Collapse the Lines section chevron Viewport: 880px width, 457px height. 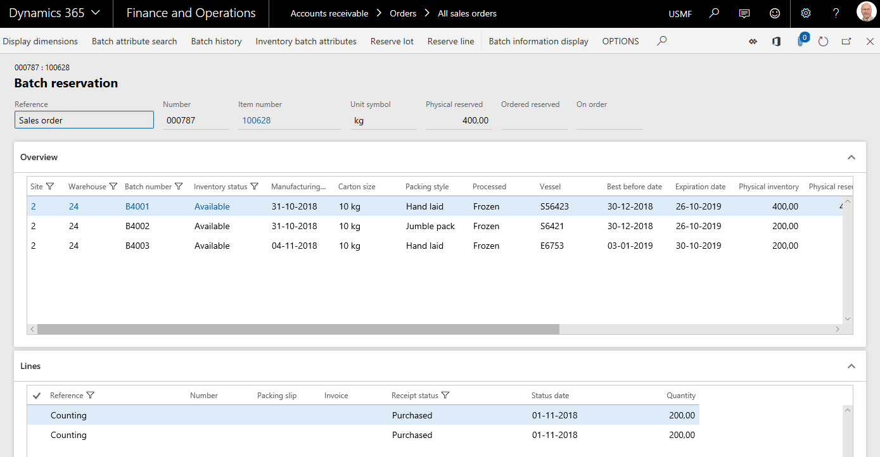[x=851, y=366]
